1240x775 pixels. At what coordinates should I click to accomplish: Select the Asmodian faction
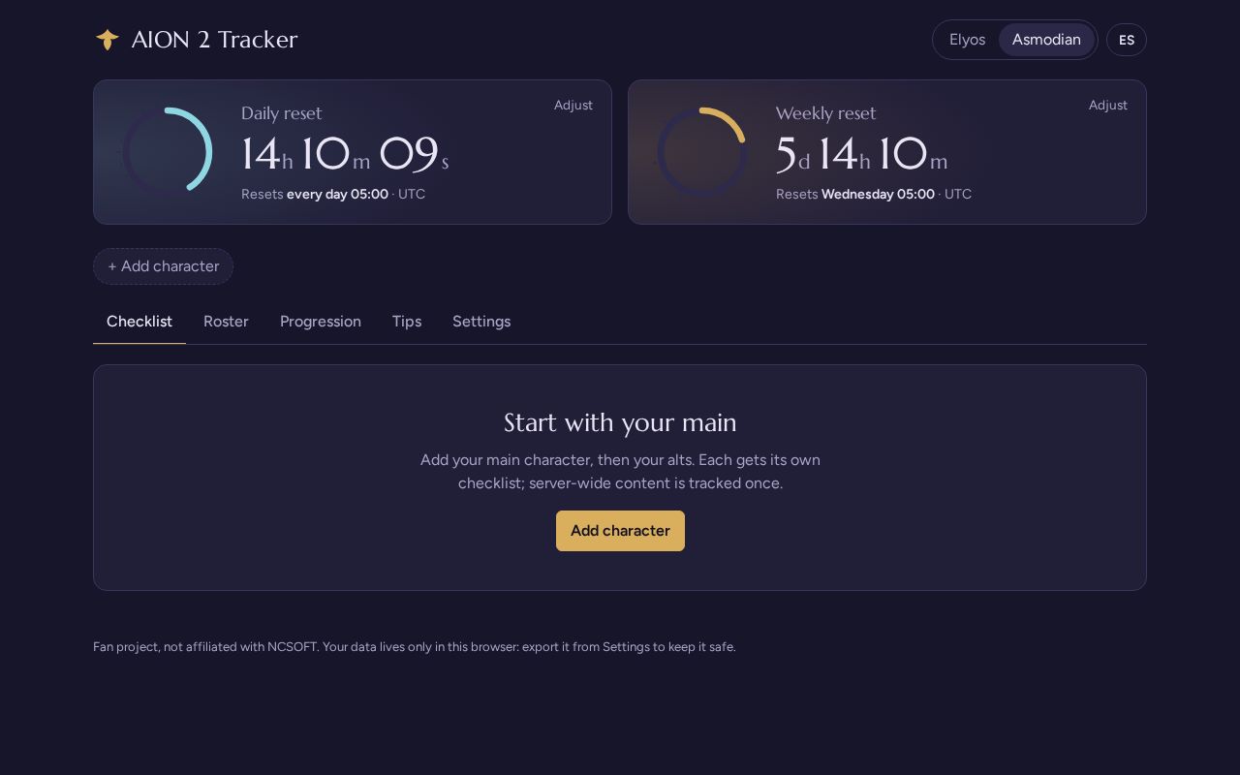click(1046, 40)
